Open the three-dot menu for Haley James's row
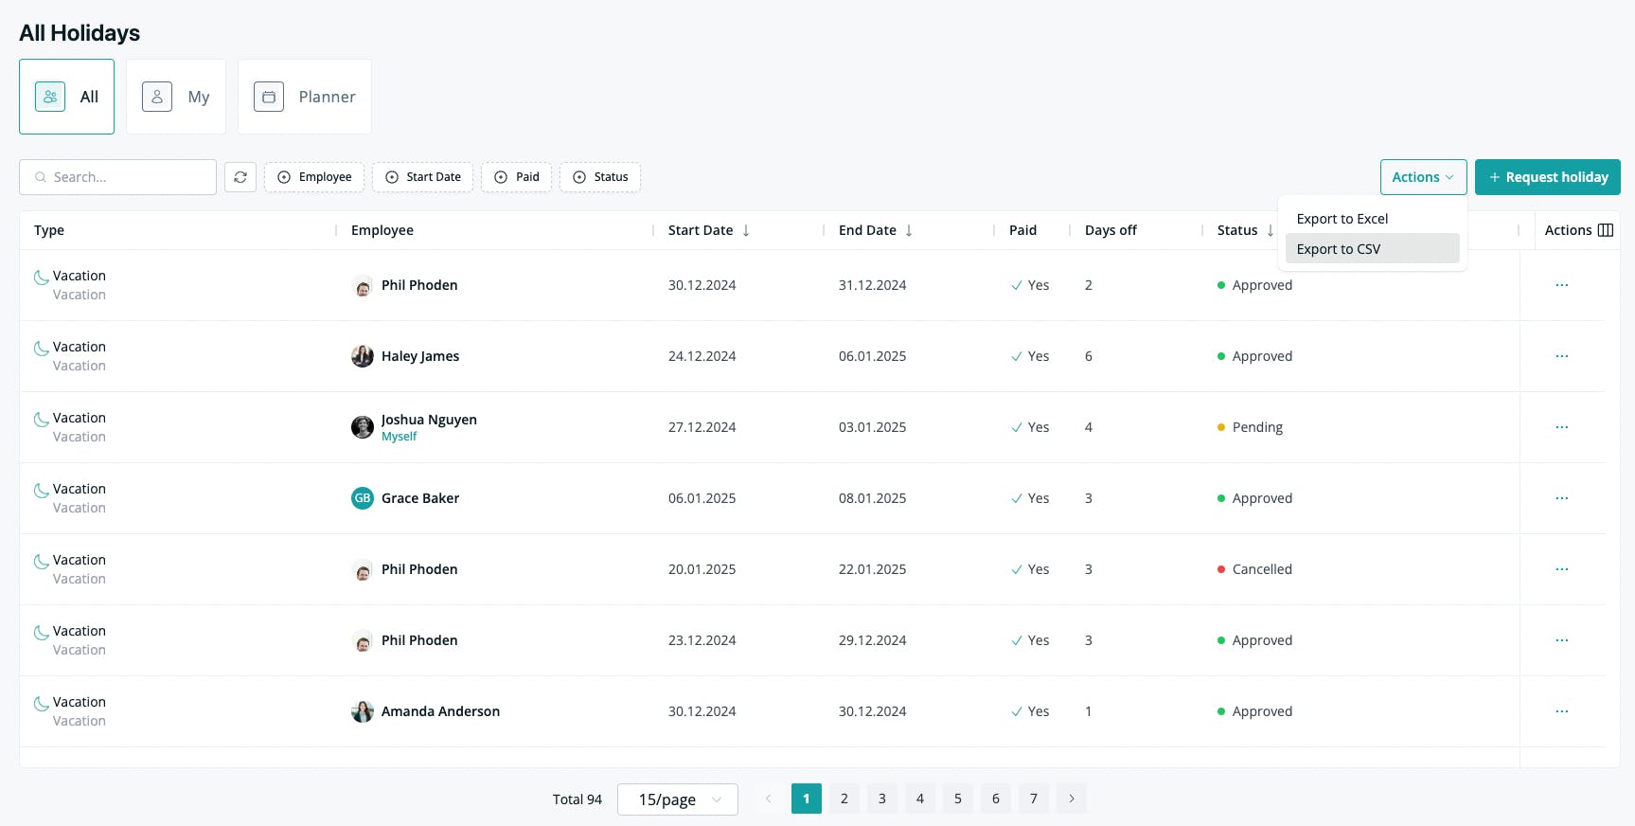The width and height of the screenshot is (1635, 826). point(1562,356)
